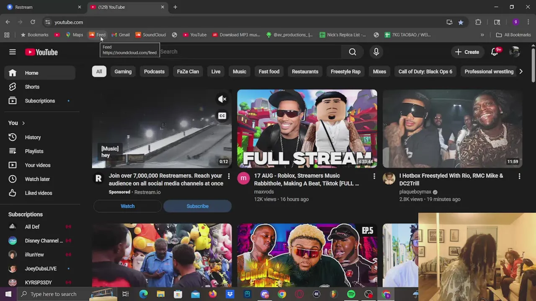This screenshot has height=301, width=536.
Task: Open the Chrome three-dot menu
Action: pos(528,22)
